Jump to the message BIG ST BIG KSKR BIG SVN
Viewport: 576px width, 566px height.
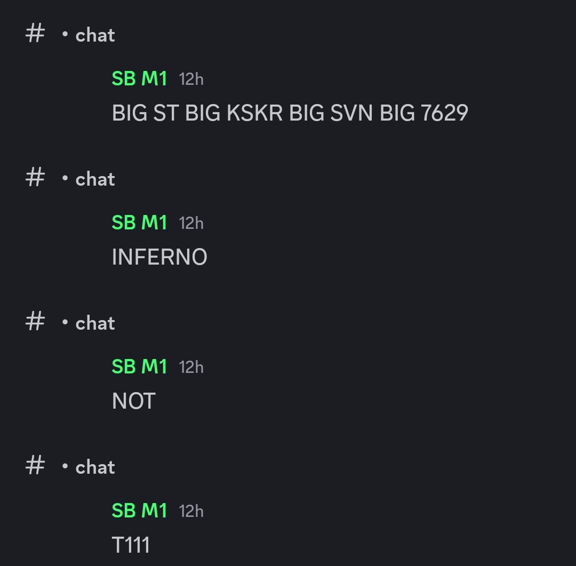pyautogui.click(x=290, y=113)
